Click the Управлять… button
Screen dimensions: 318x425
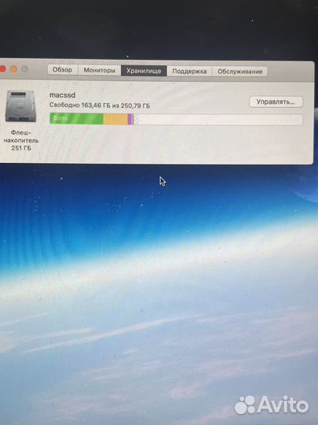coord(276,102)
